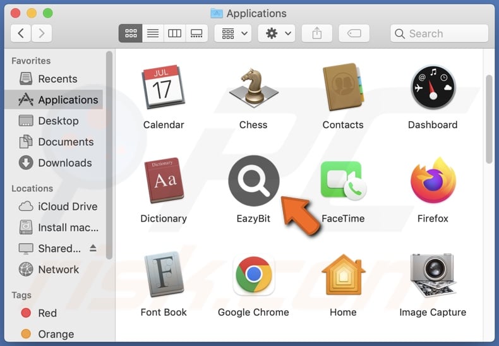Click the Share toolbar button
This screenshot has height=346, width=499.
(x=316, y=33)
